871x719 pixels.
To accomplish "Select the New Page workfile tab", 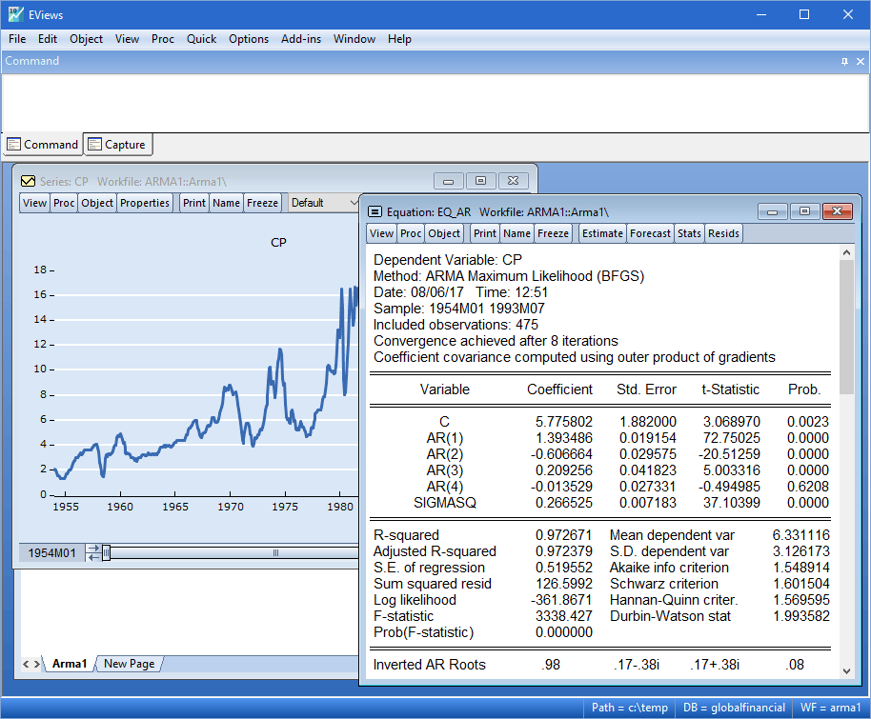I will tap(129, 664).
